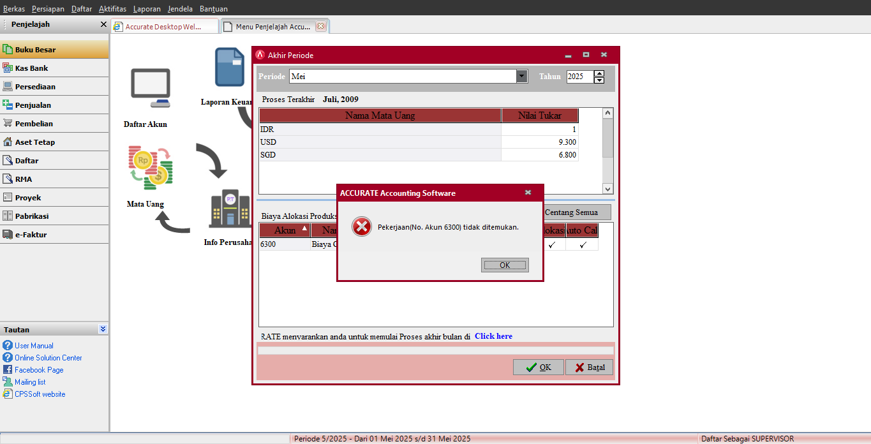Image resolution: width=871 pixels, height=444 pixels.
Task: Open the Laporan Keuangan book icon
Action: (229, 67)
